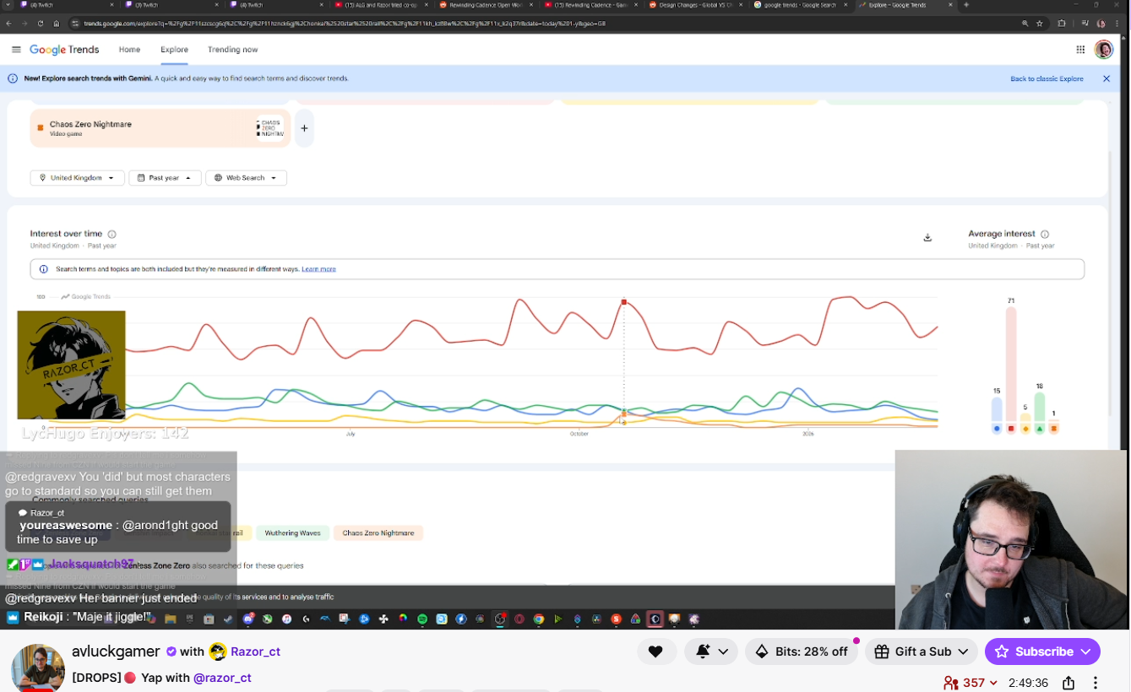This screenshot has width=1131, height=692.
Task: Open Discord from the taskbar
Action: (x=248, y=619)
